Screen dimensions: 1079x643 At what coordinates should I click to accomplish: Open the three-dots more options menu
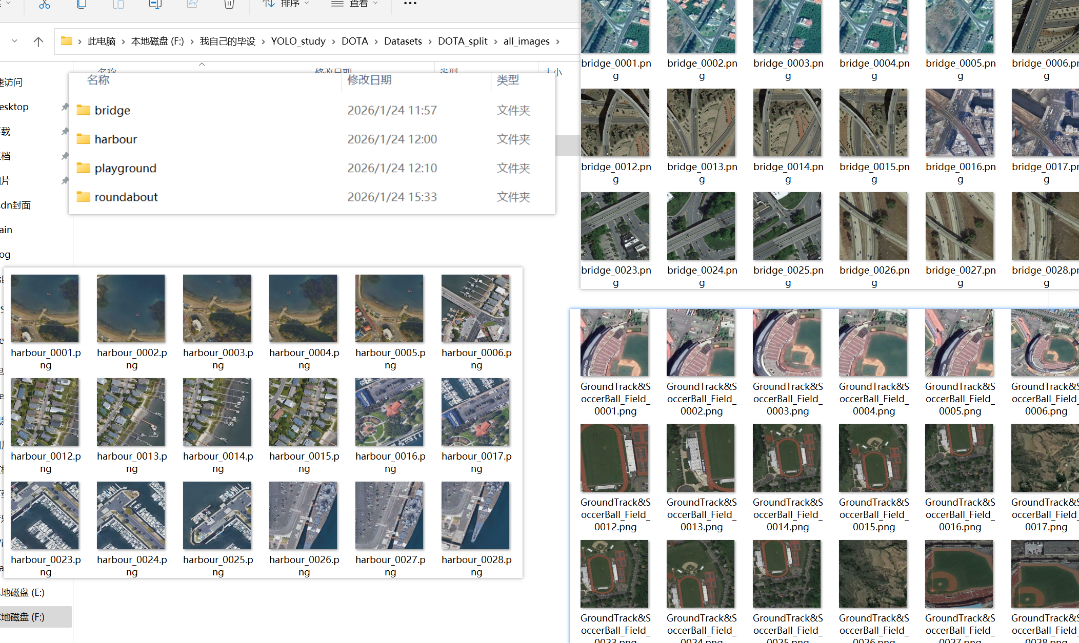tap(410, 4)
